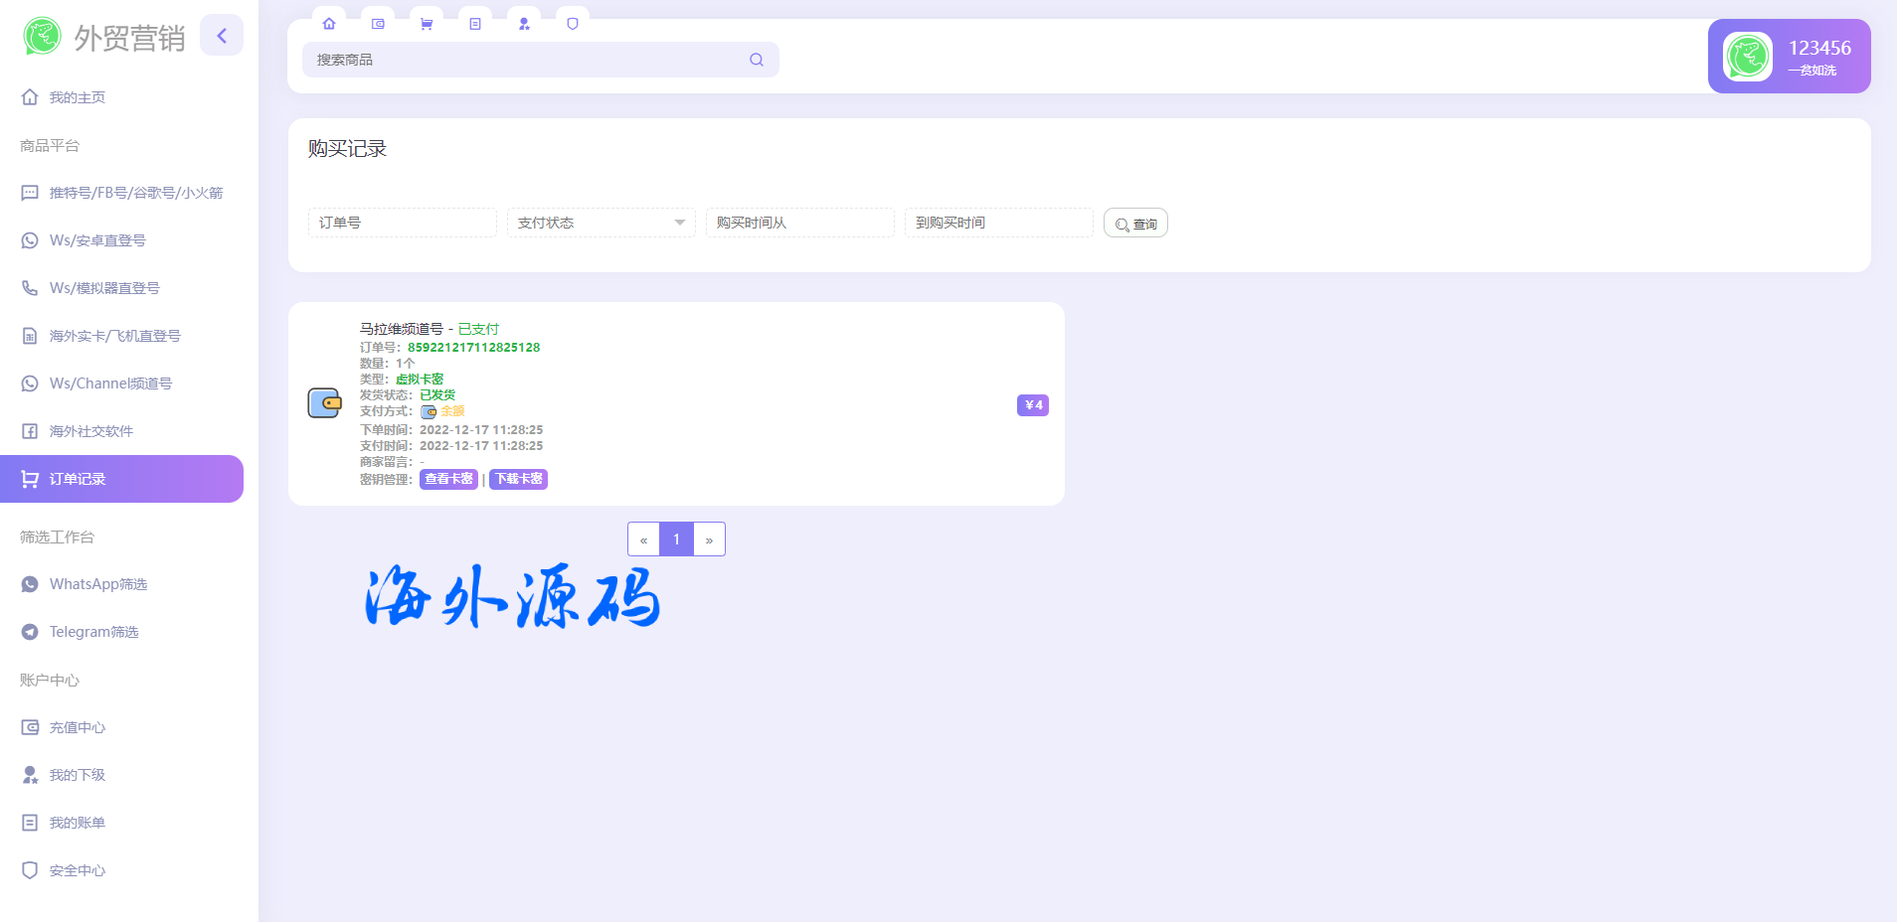Click the user icon in top toolbar
The height and width of the screenshot is (922, 1897).
click(x=524, y=24)
